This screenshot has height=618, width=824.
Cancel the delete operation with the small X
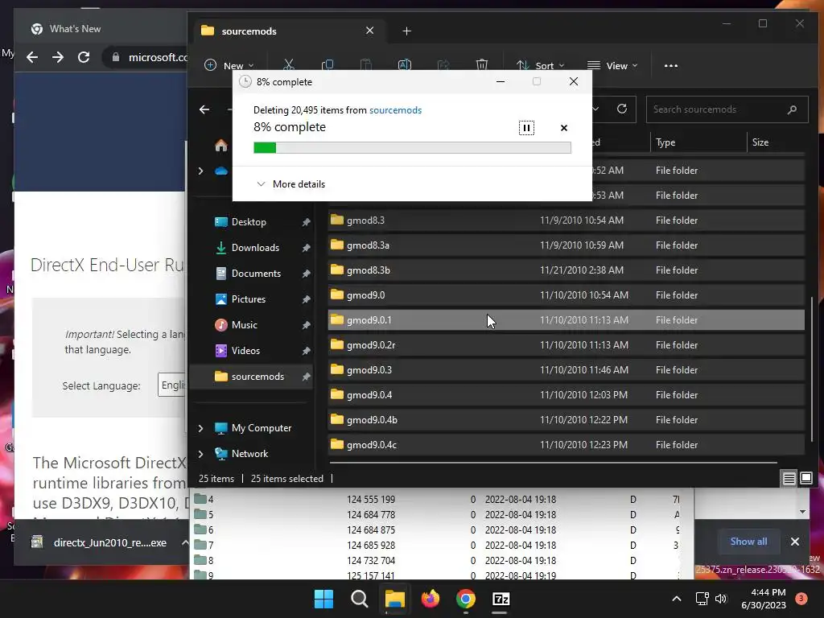[564, 128]
